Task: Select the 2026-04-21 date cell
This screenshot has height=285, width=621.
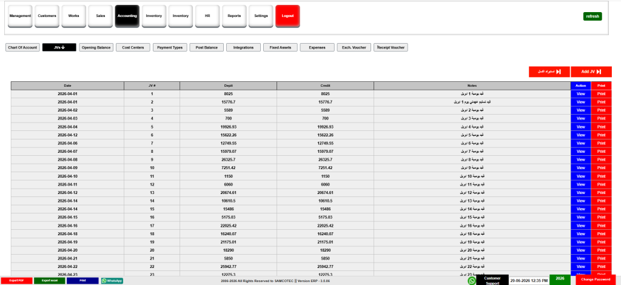Action: [67, 258]
